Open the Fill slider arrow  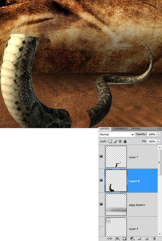point(159,141)
